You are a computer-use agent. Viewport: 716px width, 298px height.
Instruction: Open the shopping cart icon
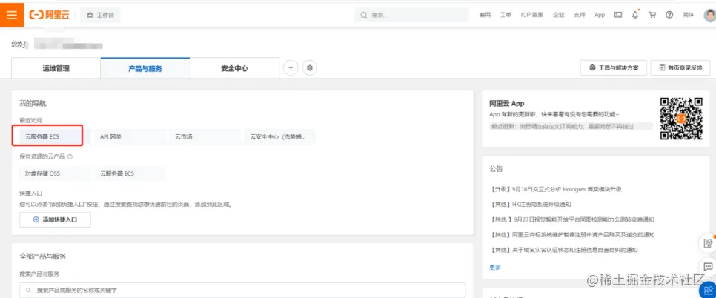pos(652,15)
